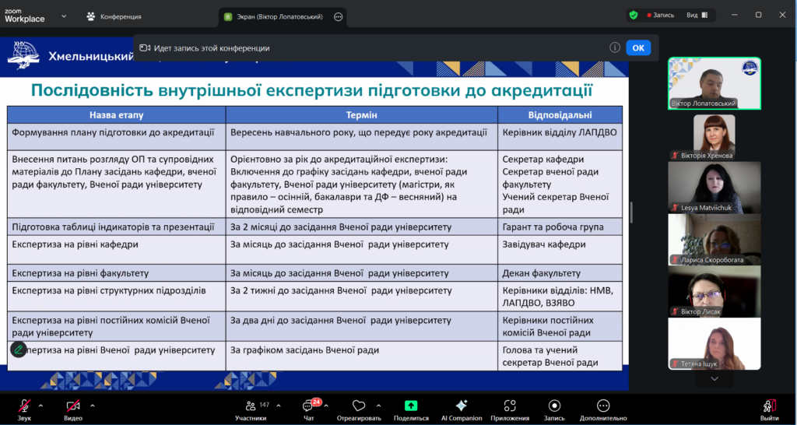Viewport: 797px width, 425px height.
Task: Open the Приложения apps icon
Action: point(510,406)
